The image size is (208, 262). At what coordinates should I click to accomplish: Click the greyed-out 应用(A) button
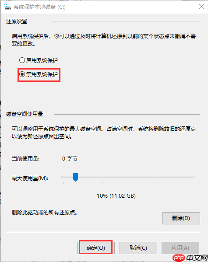point(180,248)
